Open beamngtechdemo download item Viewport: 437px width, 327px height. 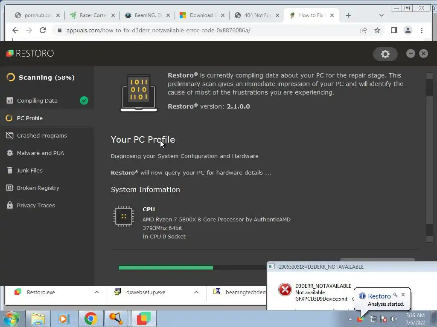239,292
